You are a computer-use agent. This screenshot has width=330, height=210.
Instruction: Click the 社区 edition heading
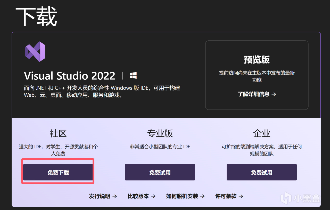(58, 133)
